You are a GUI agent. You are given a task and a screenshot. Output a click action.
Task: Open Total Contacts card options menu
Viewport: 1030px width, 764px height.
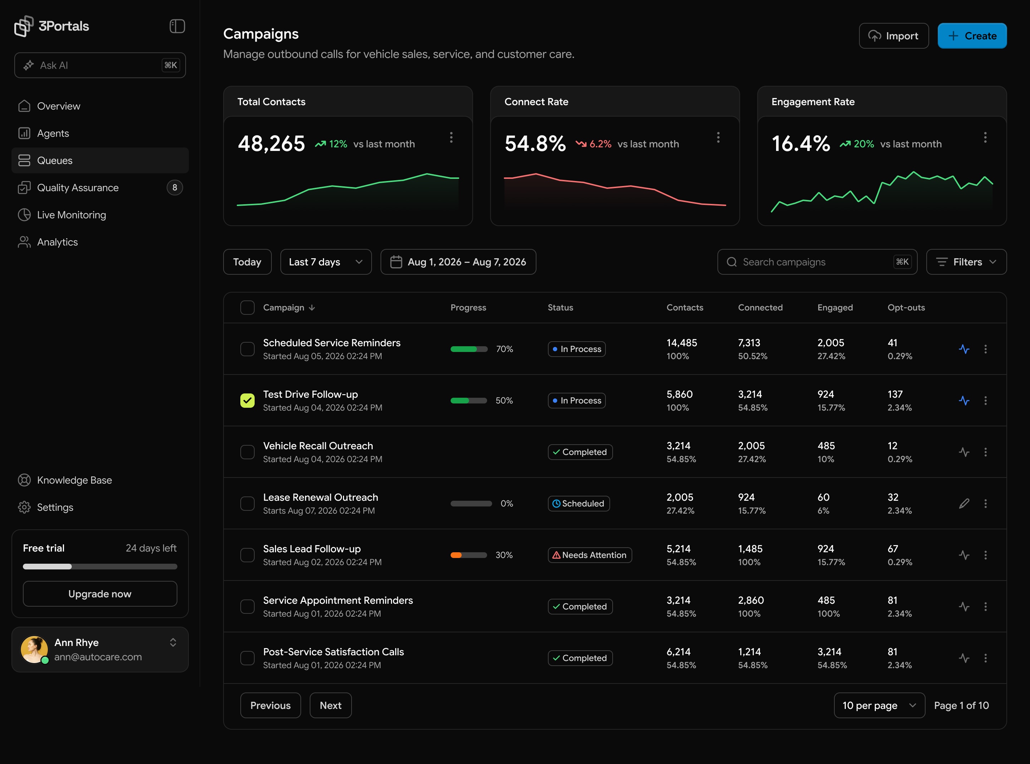[451, 137]
